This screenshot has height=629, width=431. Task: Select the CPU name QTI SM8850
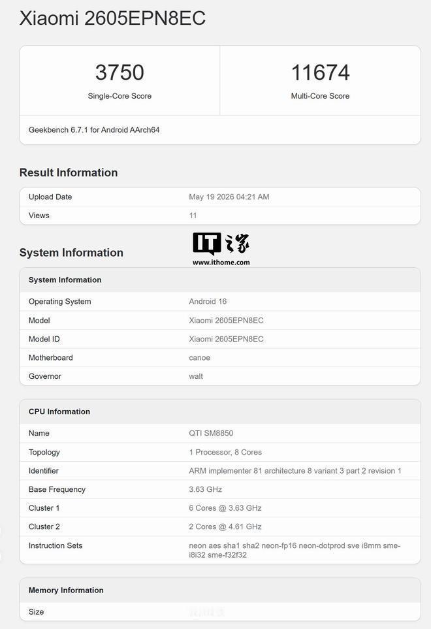pos(211,433)
